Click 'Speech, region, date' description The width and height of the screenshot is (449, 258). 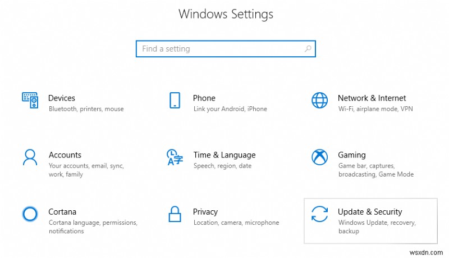pyautogui.click(x=222, y=166)
